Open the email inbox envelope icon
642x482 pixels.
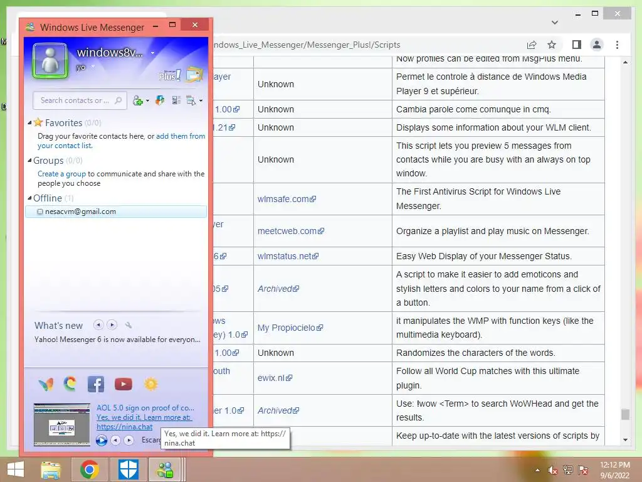[x=194, y=75]
